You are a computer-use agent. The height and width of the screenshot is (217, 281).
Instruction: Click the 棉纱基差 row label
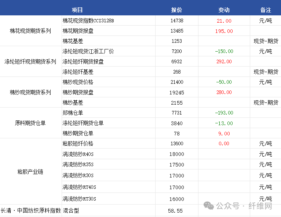coord(73,102)
